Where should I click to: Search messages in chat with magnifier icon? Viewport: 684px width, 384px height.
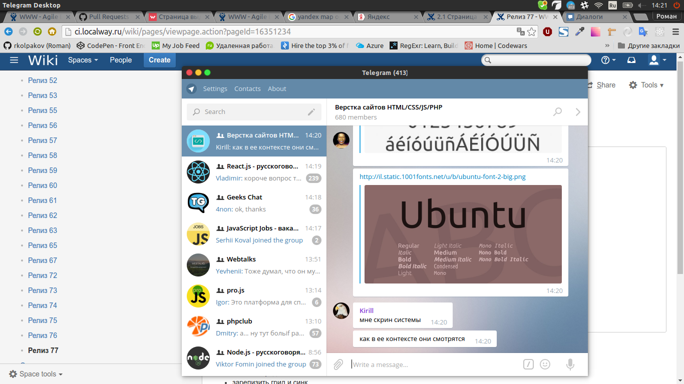click(557, 111)
